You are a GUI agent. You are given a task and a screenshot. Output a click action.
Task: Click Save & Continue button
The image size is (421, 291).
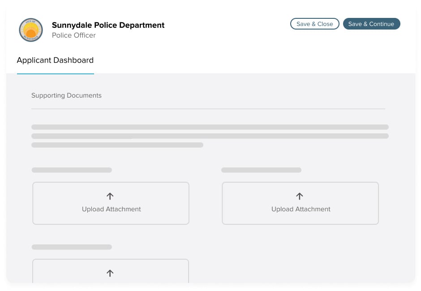pyautogui.click(x=372, y=24)
